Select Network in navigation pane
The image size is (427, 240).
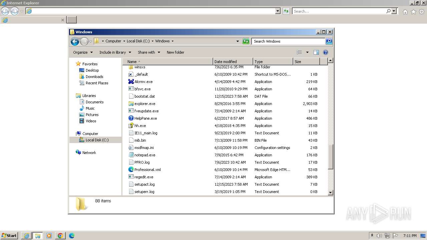pos(86,153)
